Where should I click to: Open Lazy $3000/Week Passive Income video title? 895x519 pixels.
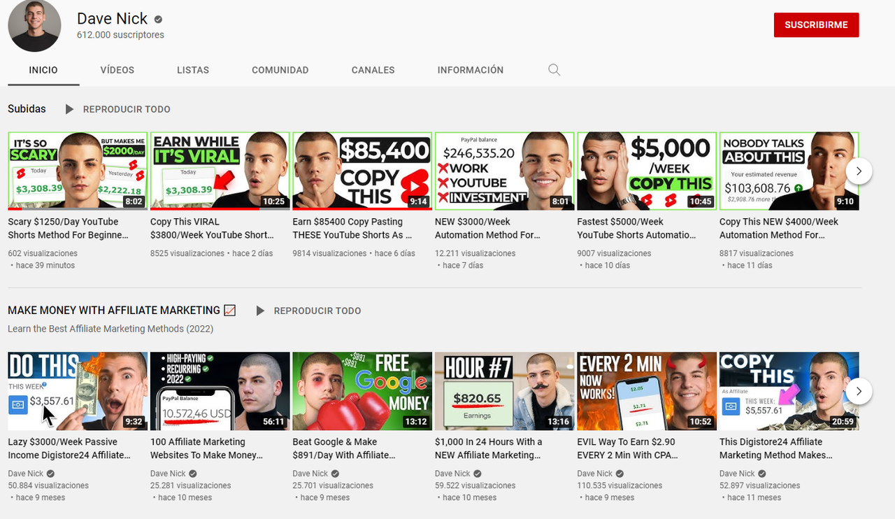pos(69,448)
